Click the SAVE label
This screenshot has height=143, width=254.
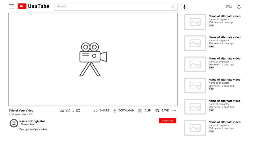(165, 110)
